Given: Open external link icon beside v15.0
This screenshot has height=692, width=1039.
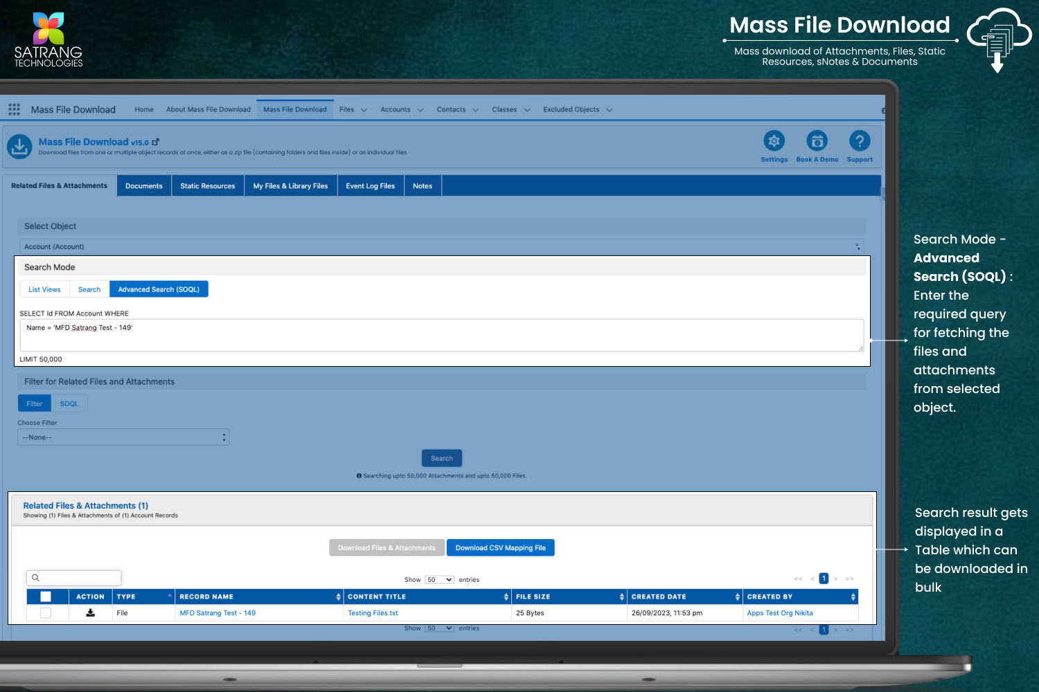Looking at the screenshot, I should (x=156, y=142).
